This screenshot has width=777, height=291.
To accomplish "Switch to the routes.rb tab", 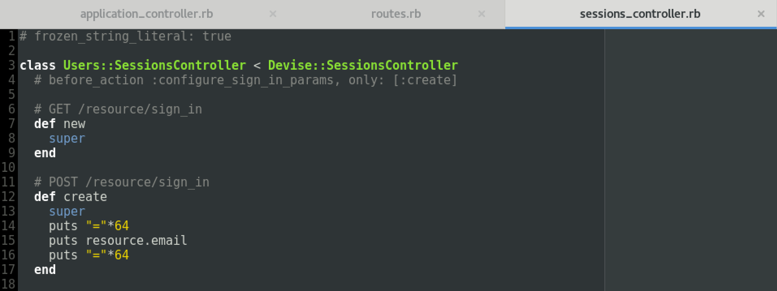I will point(396,14).
